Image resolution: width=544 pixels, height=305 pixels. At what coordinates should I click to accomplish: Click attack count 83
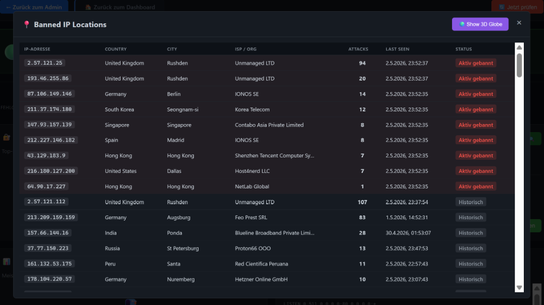pyautogui.click(x=362, y=217)
